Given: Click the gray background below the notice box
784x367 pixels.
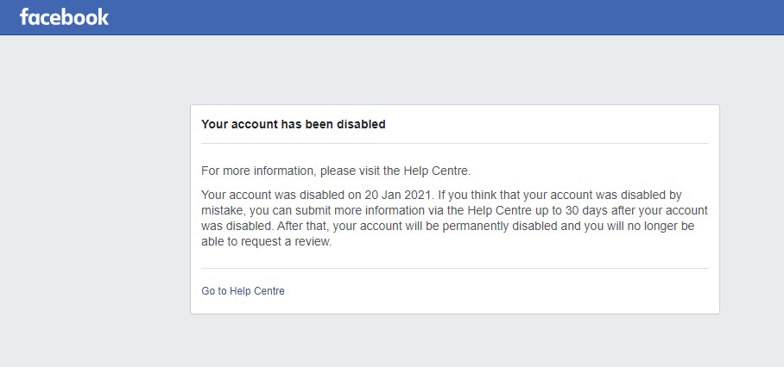Looking at the screenshot, I should (x=454, y=340).
